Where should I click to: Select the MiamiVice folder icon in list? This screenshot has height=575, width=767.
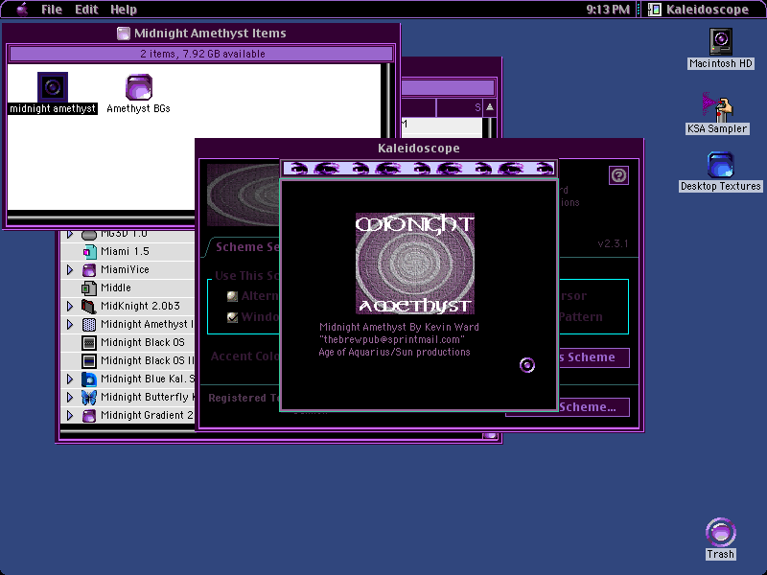pos(89,270)
